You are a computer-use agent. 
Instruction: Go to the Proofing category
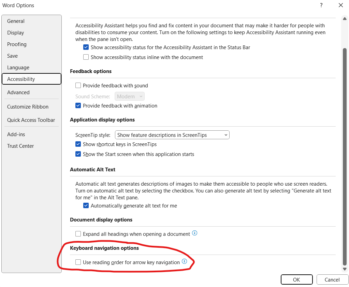(17, 44)
